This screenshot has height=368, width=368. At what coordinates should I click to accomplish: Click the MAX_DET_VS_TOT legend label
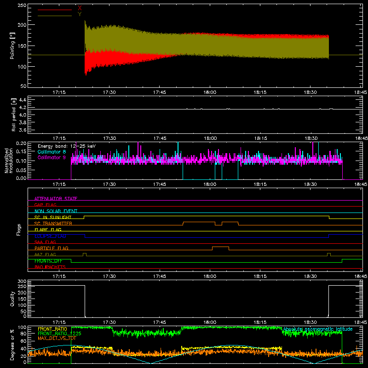coord(57,338)
